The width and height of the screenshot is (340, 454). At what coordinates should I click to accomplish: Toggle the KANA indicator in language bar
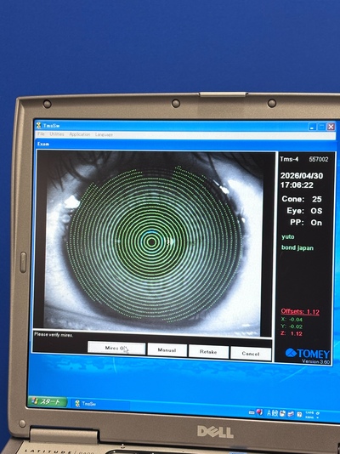click(x=309, y=417)
